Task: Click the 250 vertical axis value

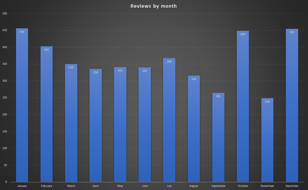Action: [x=4, y=98]
